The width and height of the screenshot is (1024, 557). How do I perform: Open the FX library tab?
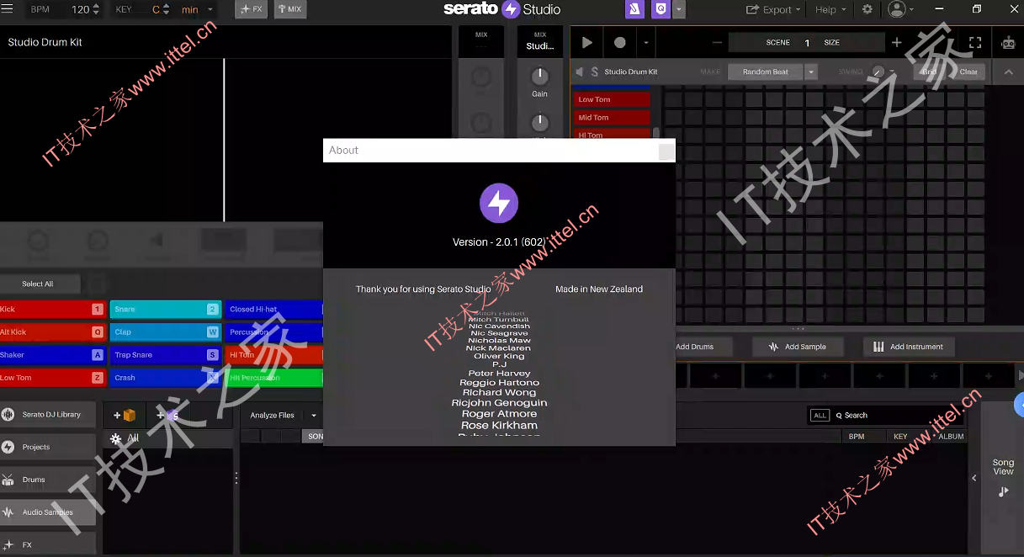47,544
